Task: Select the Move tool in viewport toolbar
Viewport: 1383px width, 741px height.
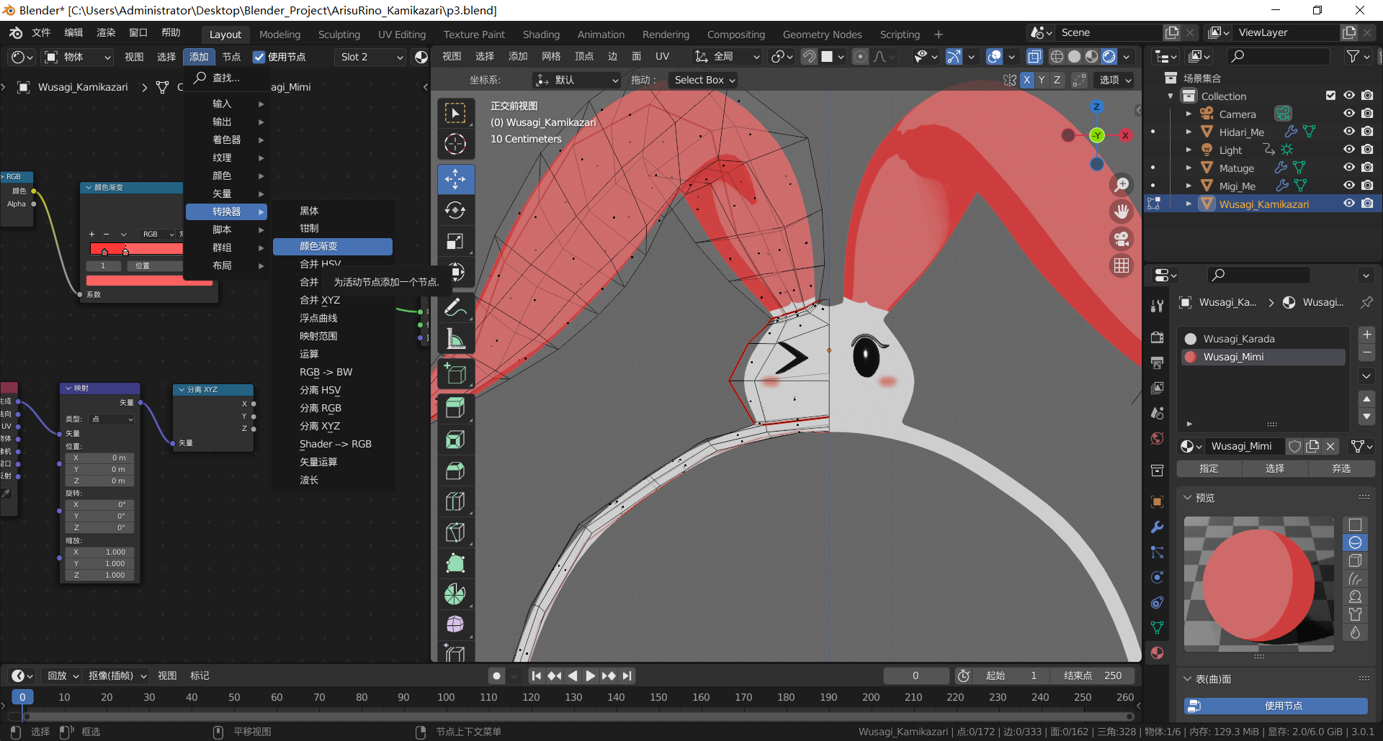Action: coord(455,179)
